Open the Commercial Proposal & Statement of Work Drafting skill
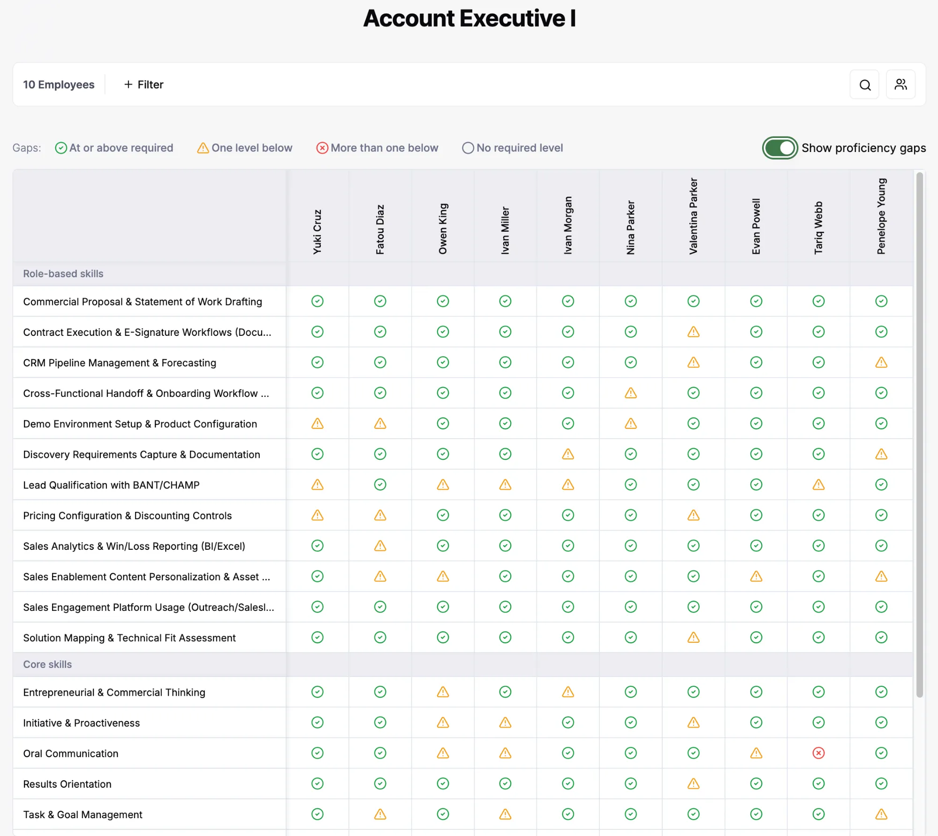938x836 pixels. pos(143,302)
